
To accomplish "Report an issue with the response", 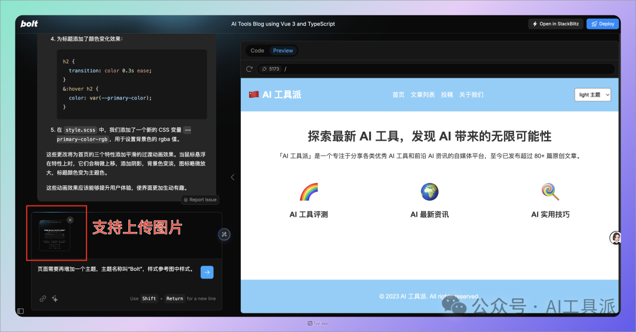I will tap(200, 200).
